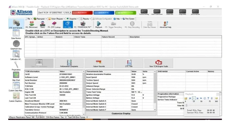227x125 pixels.
Task: Click the playback position slider
Action: [x=202, y=105]
